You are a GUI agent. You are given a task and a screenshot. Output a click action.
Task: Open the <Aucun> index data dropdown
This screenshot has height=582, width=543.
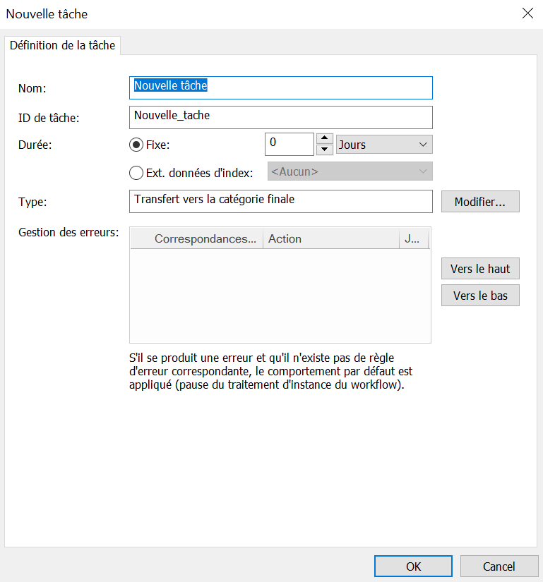[x=350, y=171]
